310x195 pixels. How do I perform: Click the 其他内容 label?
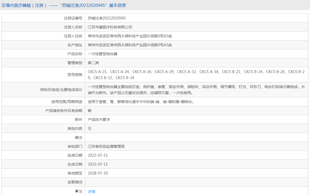click(x=75, y=129)
